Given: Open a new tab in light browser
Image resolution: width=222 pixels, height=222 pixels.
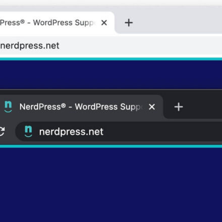Looking at the screenshot, I should [x=129, y=23].
